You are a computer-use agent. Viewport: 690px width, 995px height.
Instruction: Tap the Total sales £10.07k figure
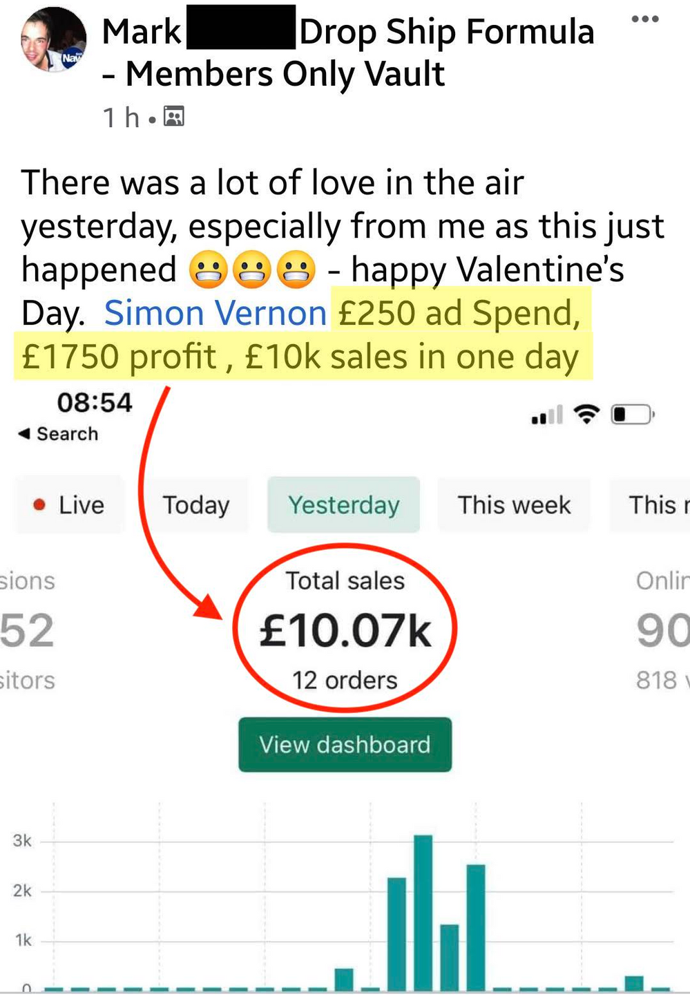(345, 631)
